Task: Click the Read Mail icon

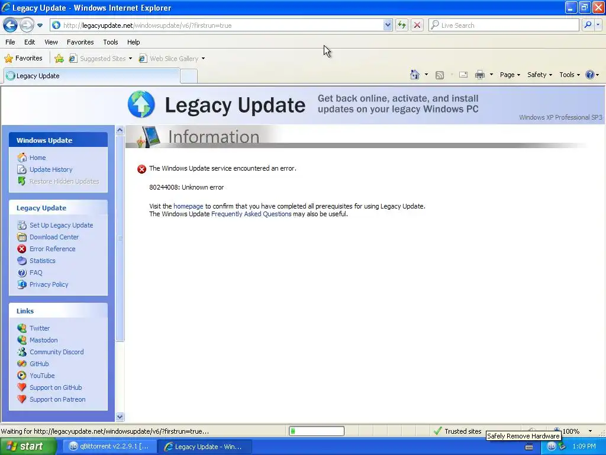Action: pos(463,75)
